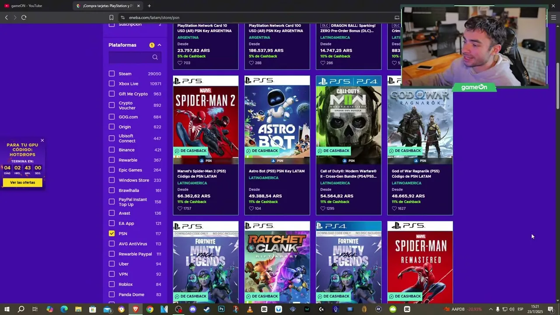
Task: Switch to the gameON - YouTube tab
Action: point(35,6)
